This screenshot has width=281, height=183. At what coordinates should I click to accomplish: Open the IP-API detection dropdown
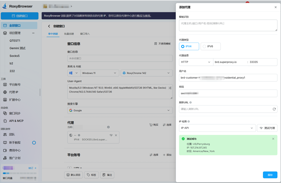217,128
